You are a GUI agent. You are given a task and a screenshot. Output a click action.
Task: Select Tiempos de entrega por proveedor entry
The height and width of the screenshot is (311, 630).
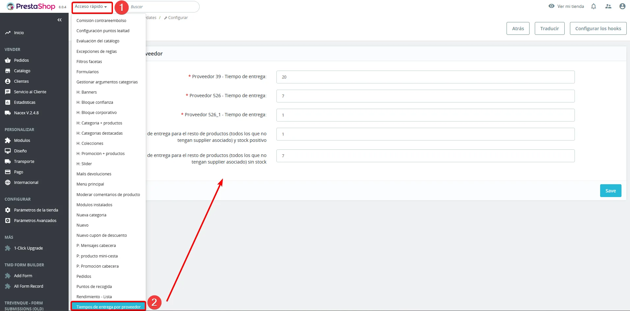tap(108, 307)
